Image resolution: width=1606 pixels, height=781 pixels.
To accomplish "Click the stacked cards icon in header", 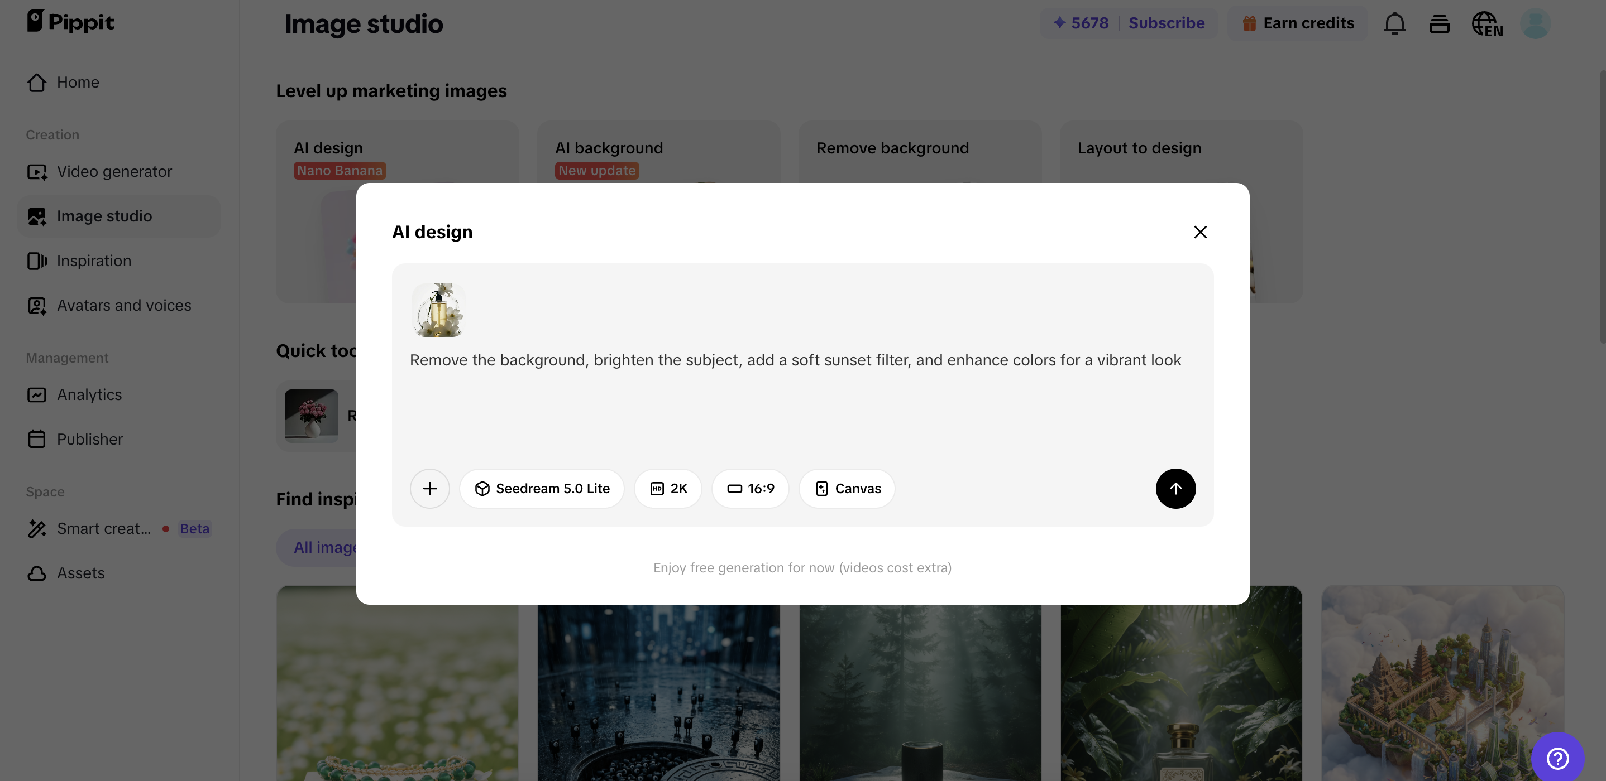I will [x=1439, y=23].
